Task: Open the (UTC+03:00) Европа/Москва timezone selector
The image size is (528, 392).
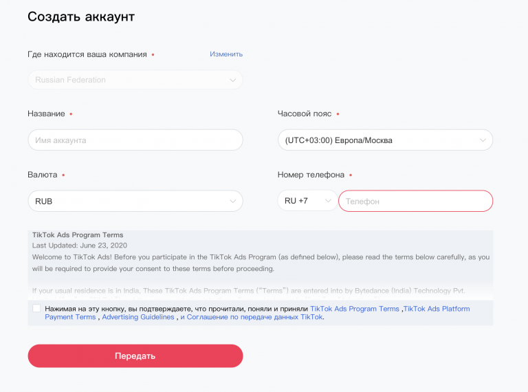Action: click(x=378, y=140)
